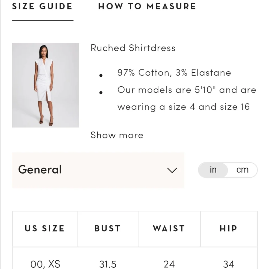Expand the General size chart dropdown

coord(98,170)
